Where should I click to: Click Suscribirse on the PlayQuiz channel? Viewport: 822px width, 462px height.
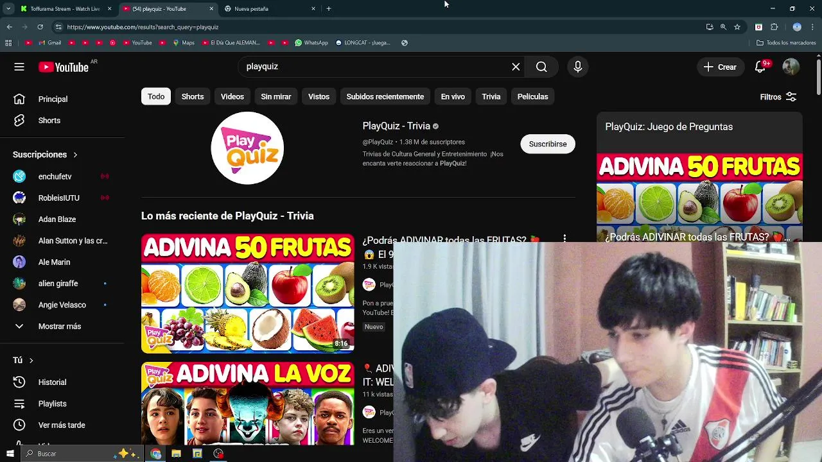click(x=548, y=144)
